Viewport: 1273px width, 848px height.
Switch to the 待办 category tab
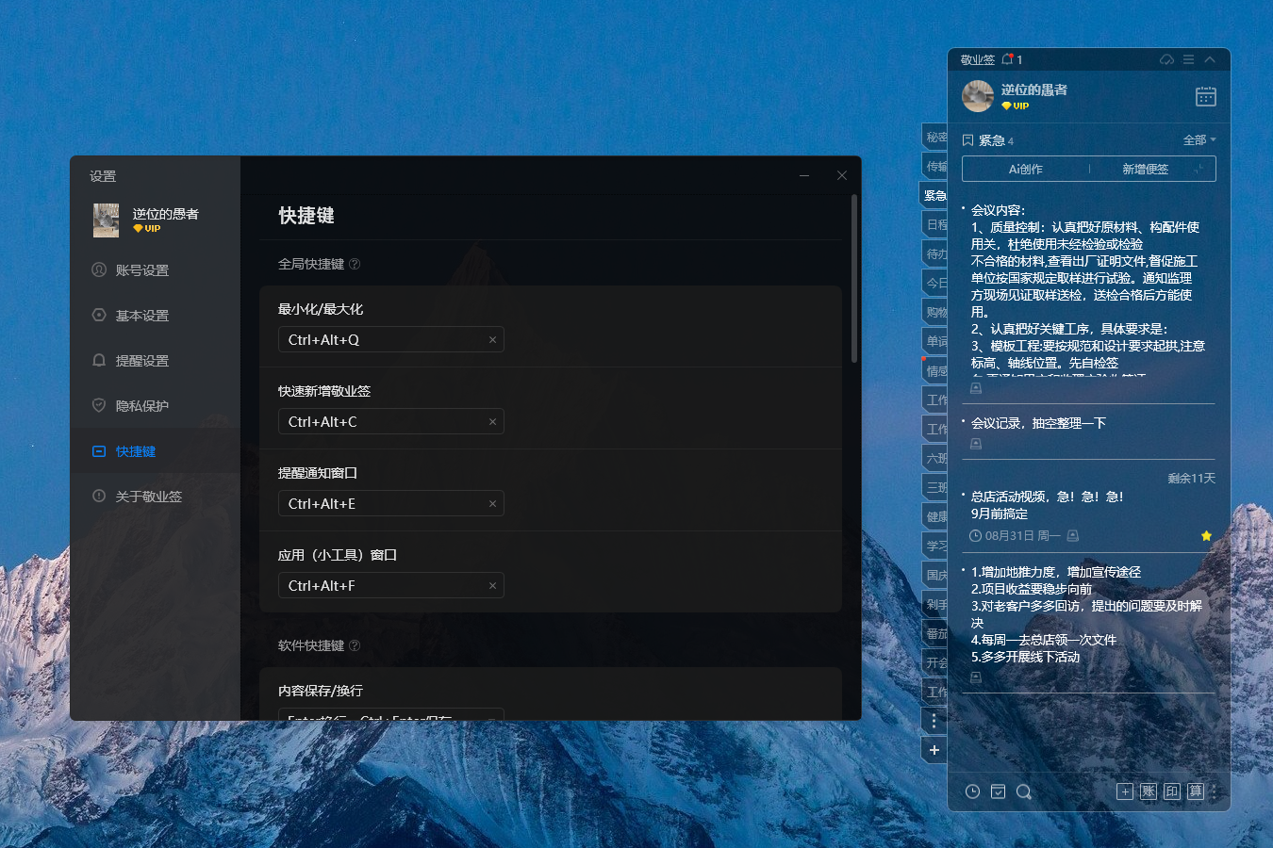coord(935,253)
